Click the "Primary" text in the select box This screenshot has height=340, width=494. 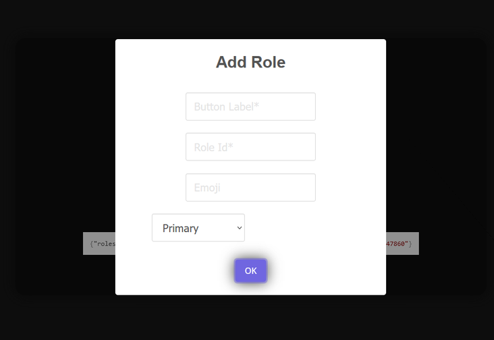pyautogui.click(x=181, y=228)
